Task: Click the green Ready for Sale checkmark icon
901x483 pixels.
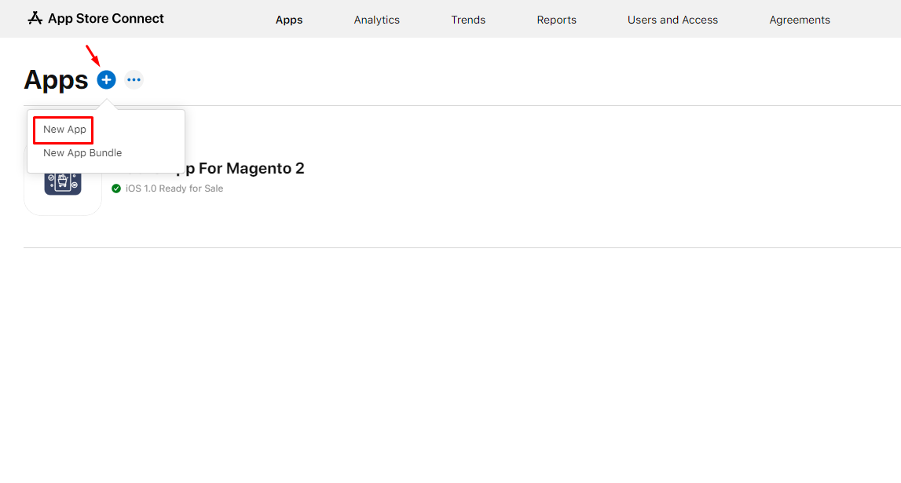Action: point(116,188)
